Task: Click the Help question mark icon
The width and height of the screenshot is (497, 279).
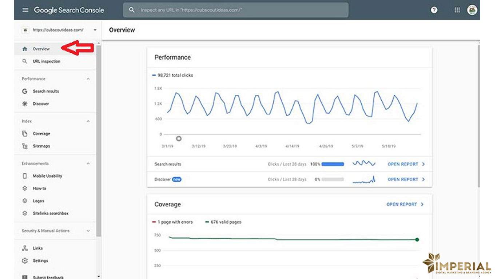Action: point(434,10)
